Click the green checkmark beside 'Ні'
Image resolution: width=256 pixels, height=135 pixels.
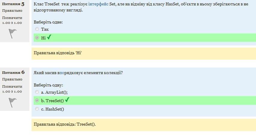coord(49,37)
